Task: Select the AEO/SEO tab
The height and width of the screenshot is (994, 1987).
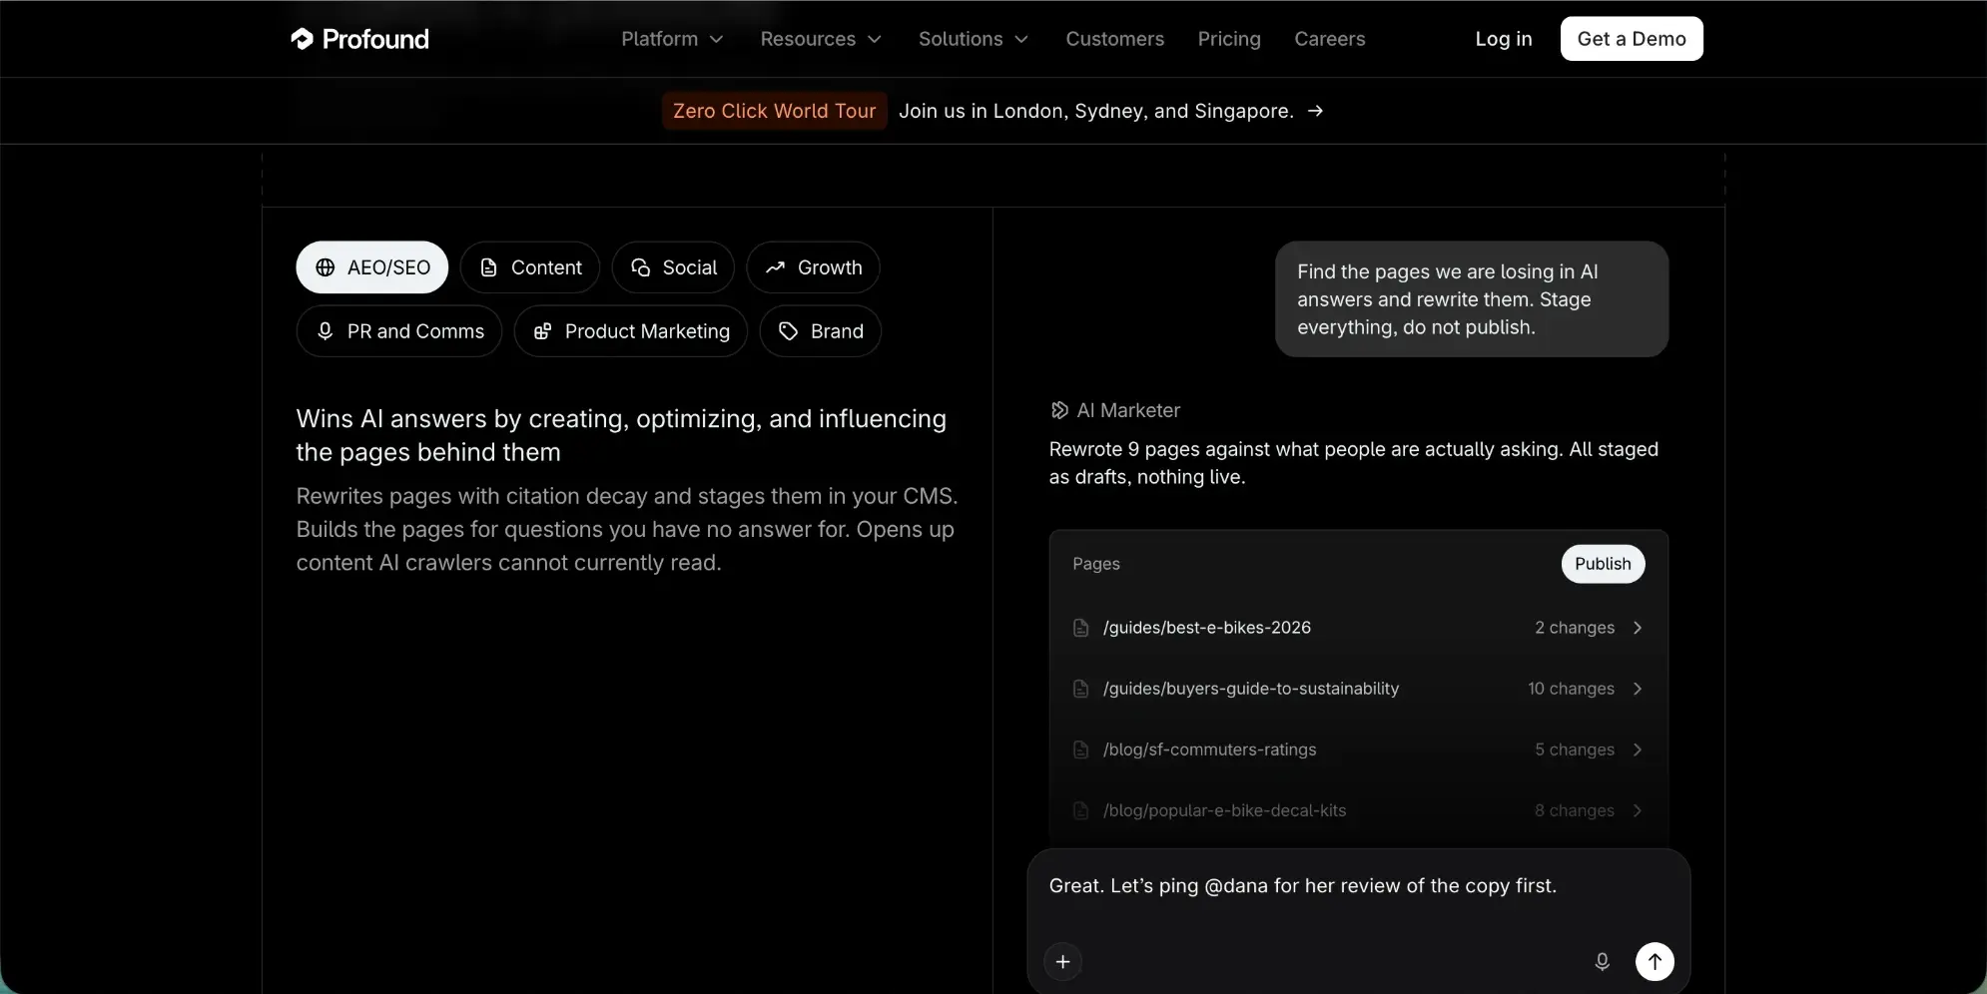Action: coord(371,267)
